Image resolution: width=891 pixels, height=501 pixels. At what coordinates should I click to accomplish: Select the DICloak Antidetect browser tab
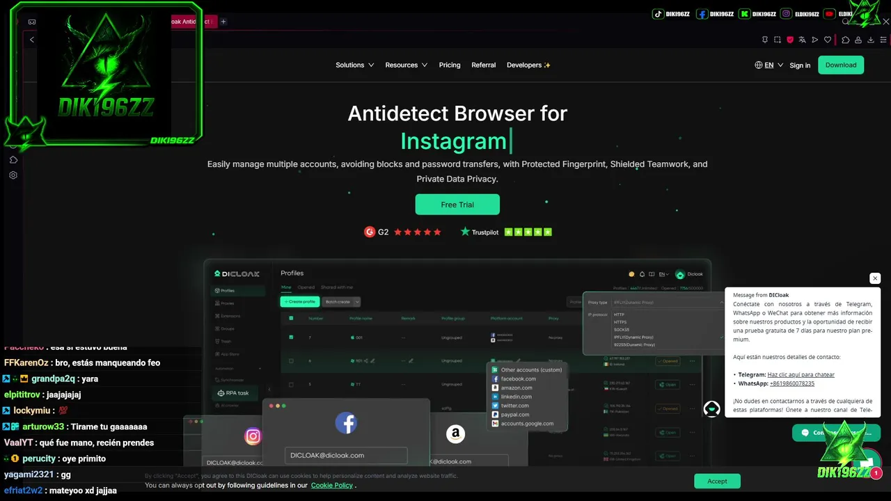(193, 22)
